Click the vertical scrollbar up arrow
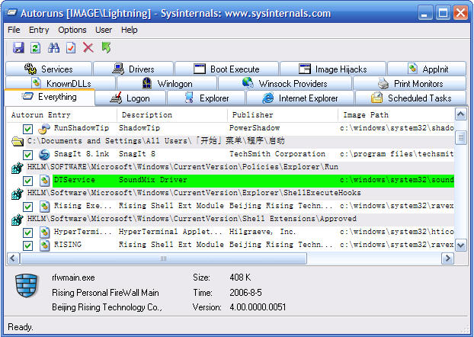This screenshot has height=337, width=474. coord(460,114)
